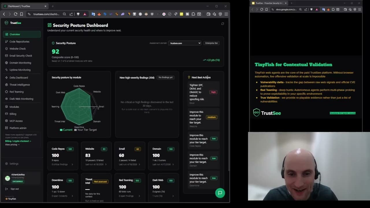The width and height of the screenshot is (370, 208).
Task: Open the Overview page in the sidebar
Action: coord(22,34)
